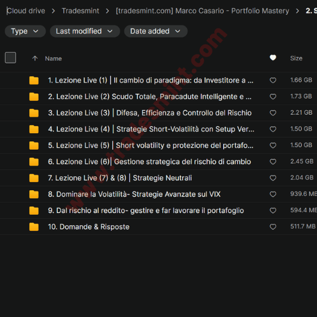Open folder icon for 1. Lezione Live (1)
The width and height of the screenshot is (317, 317).
click(34, 81)
